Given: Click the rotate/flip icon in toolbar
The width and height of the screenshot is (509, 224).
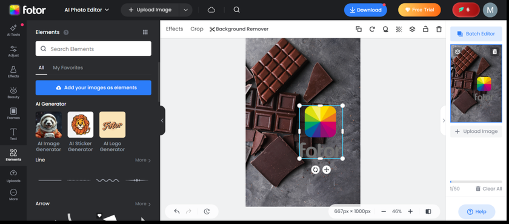Looking at the screenshot, I should 372,29.
